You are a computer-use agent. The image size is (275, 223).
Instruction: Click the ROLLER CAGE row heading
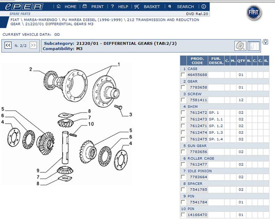pyautogui.click(x=201, y=158)
